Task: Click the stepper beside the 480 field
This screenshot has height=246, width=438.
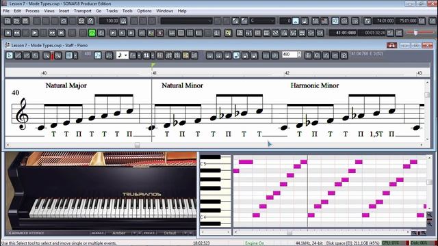Action: click(x=299, y=55)
